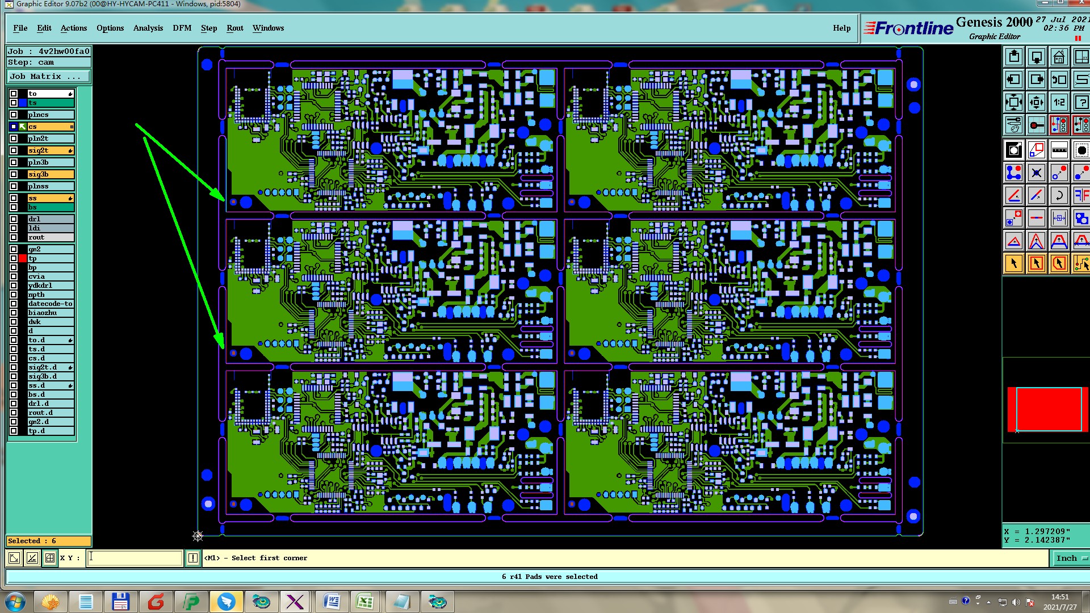Expand the Job Matrix button
This screenshot has height=613, width=1090.
(x=48, y=77)
